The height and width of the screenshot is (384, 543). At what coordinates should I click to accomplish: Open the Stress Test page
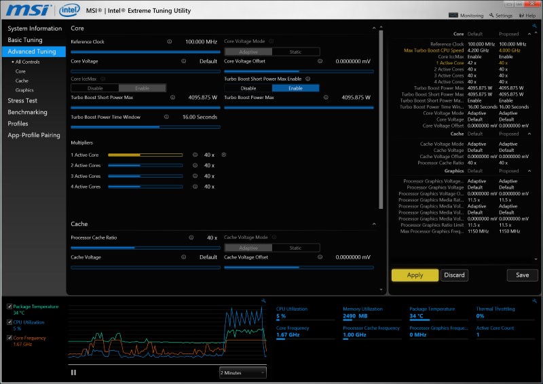pos(22,101)
